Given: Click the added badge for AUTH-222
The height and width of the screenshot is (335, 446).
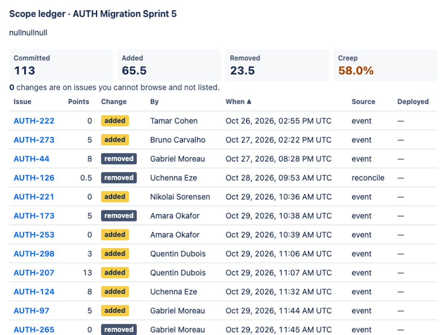Looking at the screenshot, I should (x=115, y=121).
